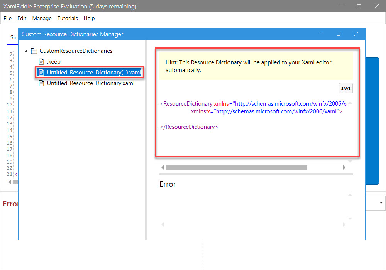386x270 pixels.
Task: Select the CustomResourceDictionaries folder icon
Action: pyautogui.click(x=34, y=51)
